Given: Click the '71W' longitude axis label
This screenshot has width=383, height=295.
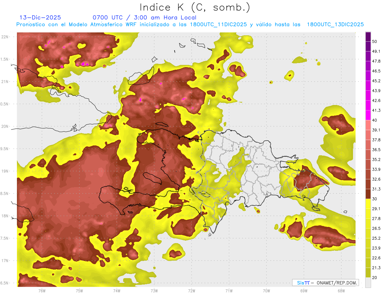Looking at the screenshot, I should 229,291.
